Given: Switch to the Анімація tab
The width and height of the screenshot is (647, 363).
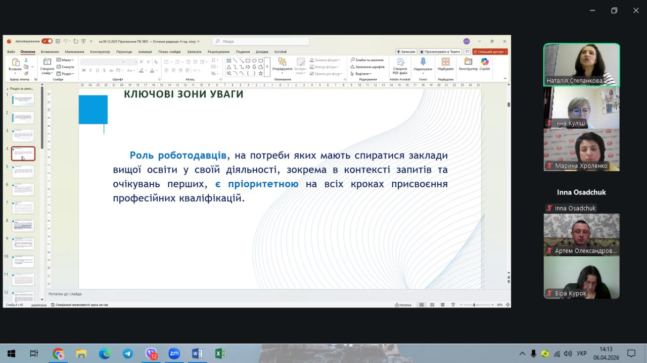Looking at the screenshot, I should 145,51.
